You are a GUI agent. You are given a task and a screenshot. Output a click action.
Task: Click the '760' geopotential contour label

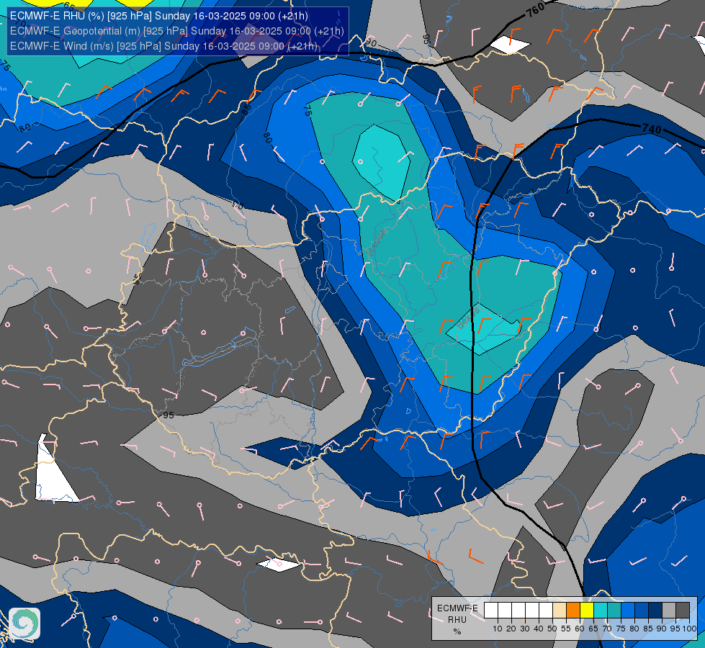536,9
